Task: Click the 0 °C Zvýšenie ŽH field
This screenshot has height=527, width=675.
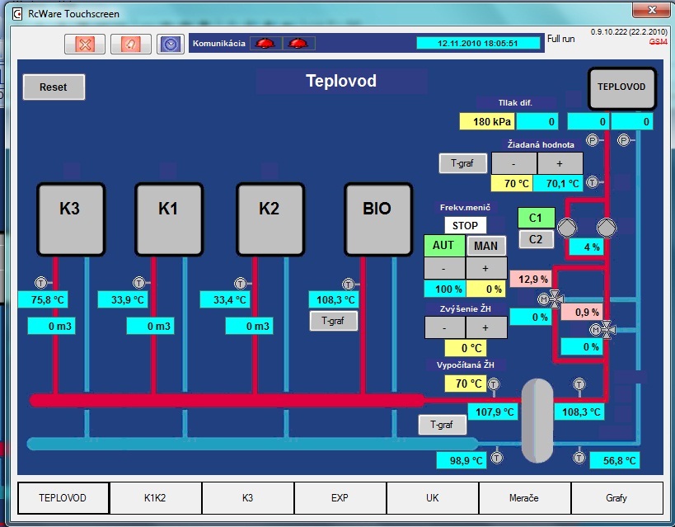Action: click(466, 348)
